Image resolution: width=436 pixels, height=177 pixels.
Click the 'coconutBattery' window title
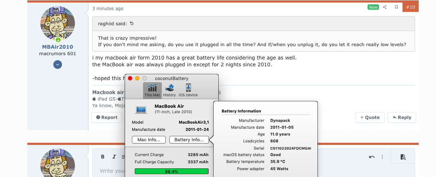[x=172, y=78]
